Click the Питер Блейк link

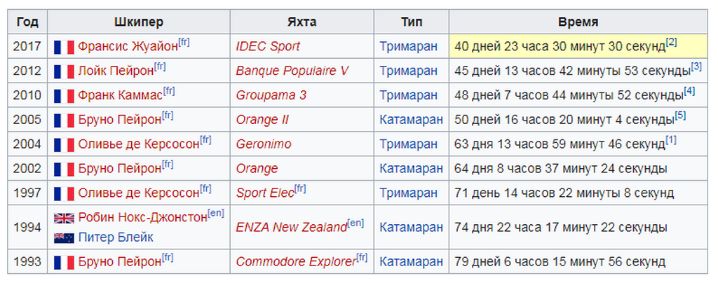coord(116,237)
